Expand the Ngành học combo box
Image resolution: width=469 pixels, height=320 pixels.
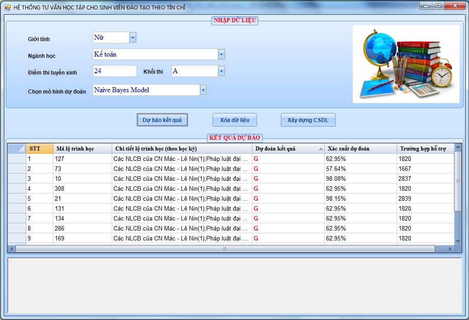click(x=221, y=55)
